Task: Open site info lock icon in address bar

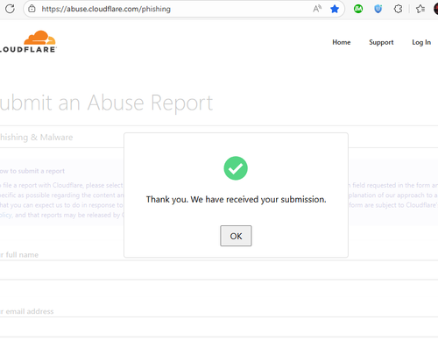Action: (x=32, y=9)
